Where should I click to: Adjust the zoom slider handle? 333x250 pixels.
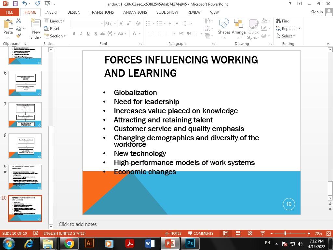(x=285, y=233)
